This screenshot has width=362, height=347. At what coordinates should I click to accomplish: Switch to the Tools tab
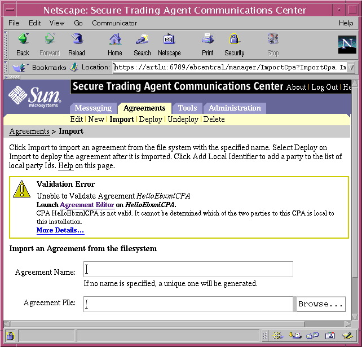(x=187, y=108)
